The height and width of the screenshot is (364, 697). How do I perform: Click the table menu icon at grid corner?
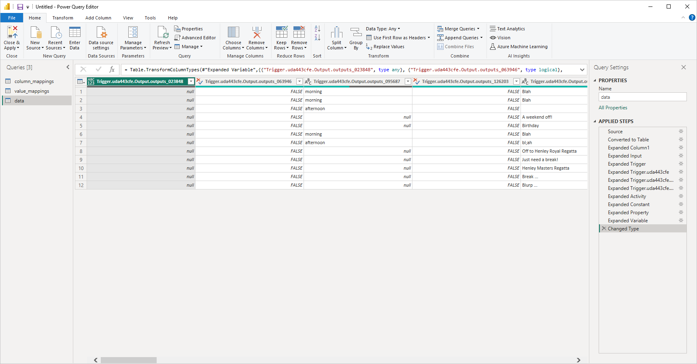(81, 81)
